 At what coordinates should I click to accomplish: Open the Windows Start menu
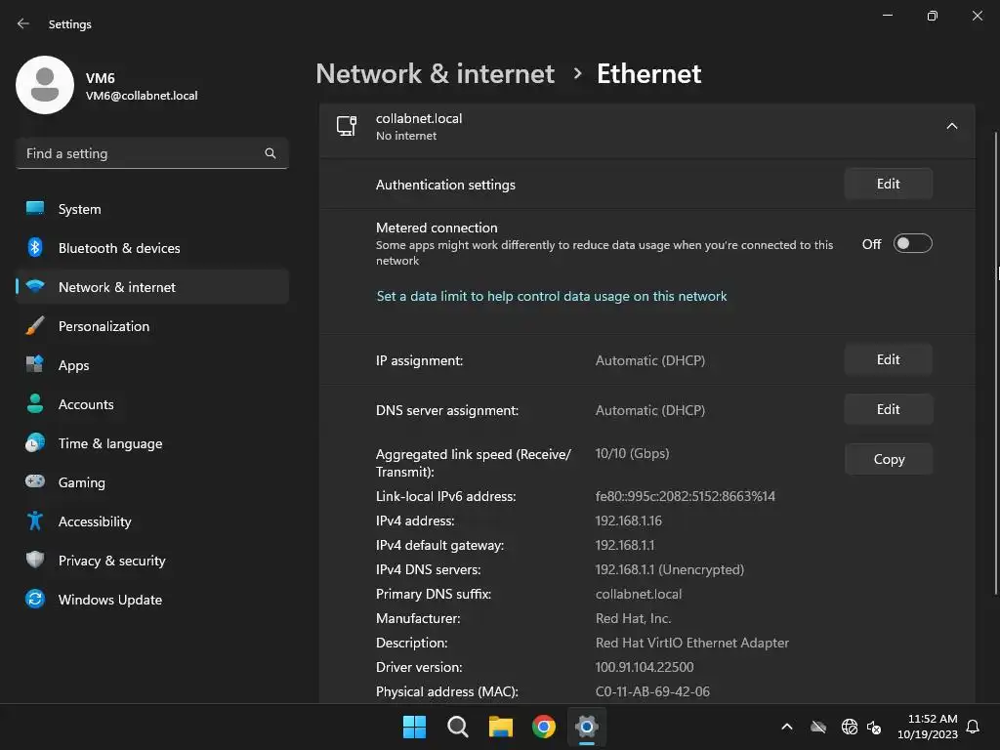click(414, 726)
